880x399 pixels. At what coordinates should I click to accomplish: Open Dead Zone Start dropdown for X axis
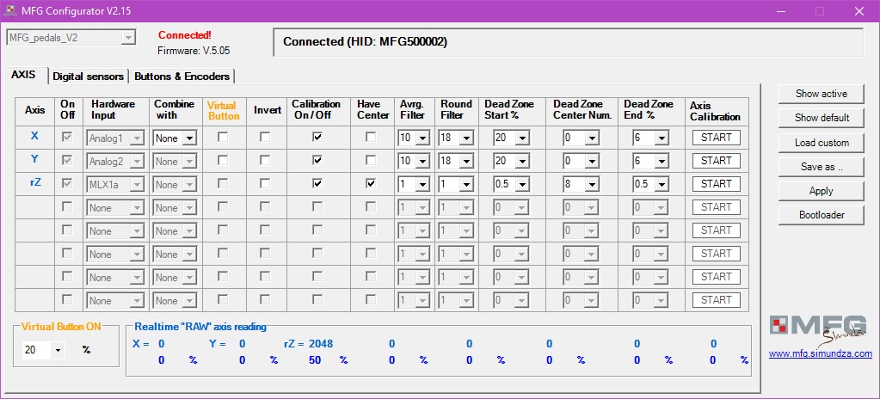coord(511,138)
